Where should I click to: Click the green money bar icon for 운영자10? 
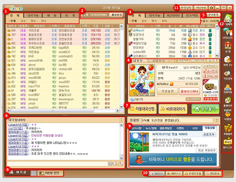[x=210, y=35]
